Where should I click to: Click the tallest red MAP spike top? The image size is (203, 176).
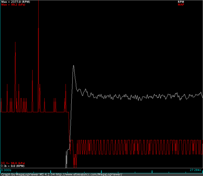tap(38, 1)
